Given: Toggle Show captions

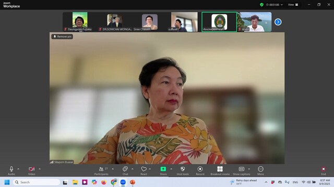Looking at the screenshot, I should point(242,171).
